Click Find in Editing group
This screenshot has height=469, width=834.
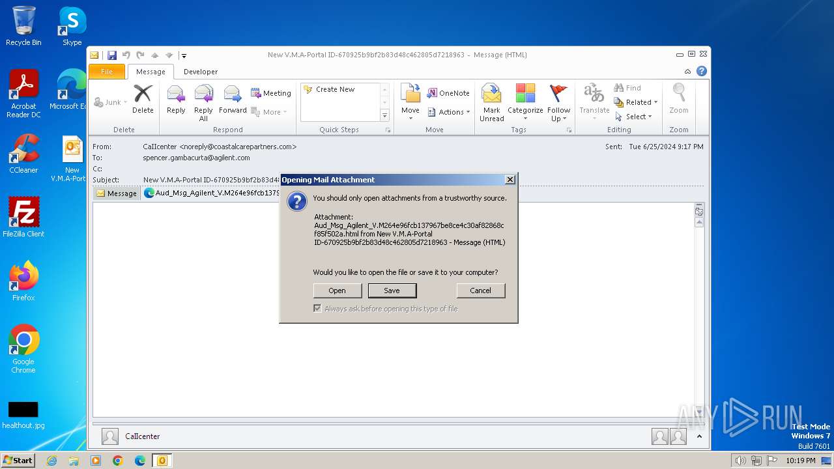[627, 88]
